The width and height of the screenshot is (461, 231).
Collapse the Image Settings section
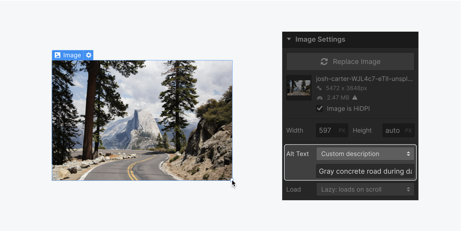[x=288, y=39]
